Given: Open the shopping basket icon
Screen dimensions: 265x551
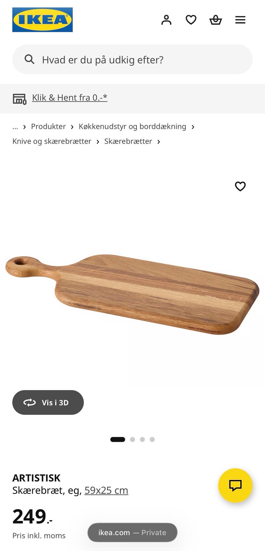Looking at the screenshot, I should 216,20.
